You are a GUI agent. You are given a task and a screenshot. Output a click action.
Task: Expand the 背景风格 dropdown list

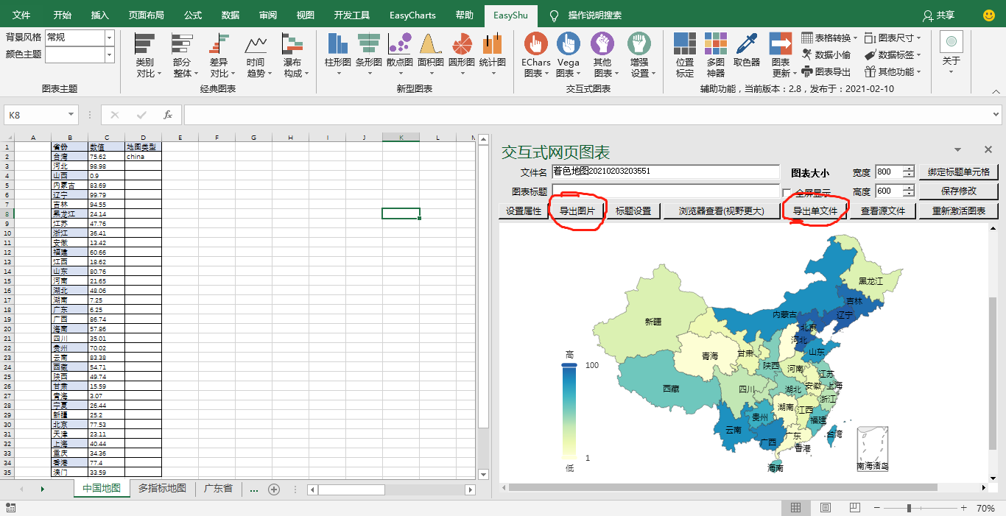[109, 38]
